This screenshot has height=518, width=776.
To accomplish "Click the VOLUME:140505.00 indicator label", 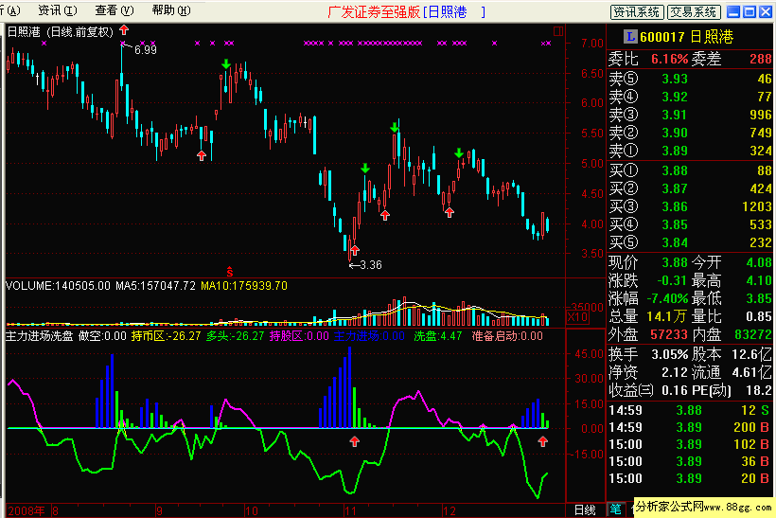I will pos(58,286).
